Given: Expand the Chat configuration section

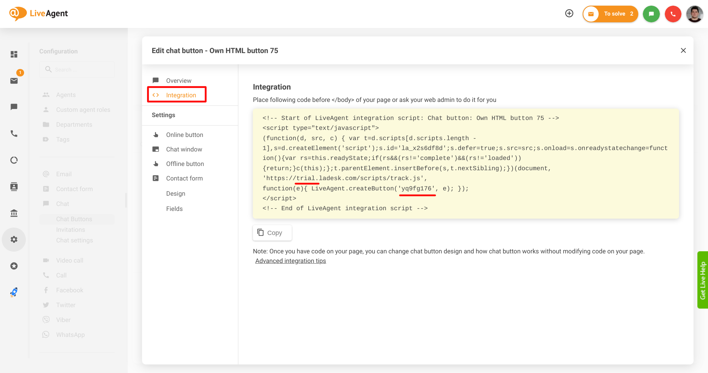Looking at the screenshot, I should (x=62, y=203).
